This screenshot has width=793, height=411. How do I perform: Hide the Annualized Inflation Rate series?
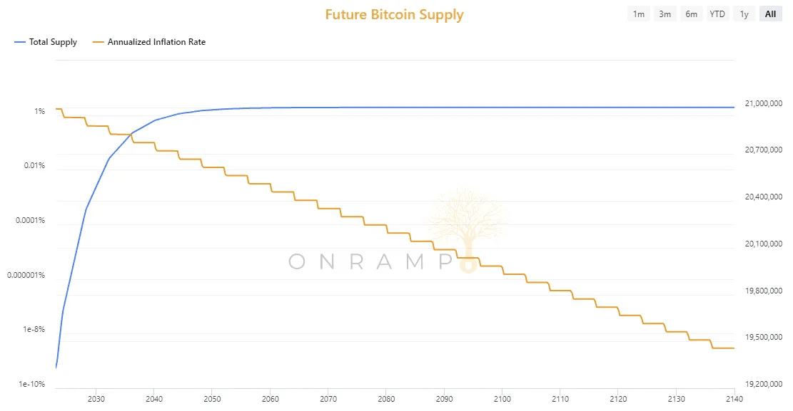[x=156, y=42]
